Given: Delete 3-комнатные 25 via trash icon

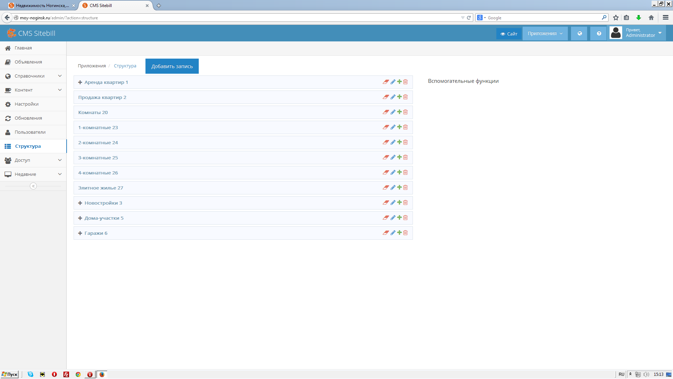Looking at the screenshot, I should (x=406, y=157).
